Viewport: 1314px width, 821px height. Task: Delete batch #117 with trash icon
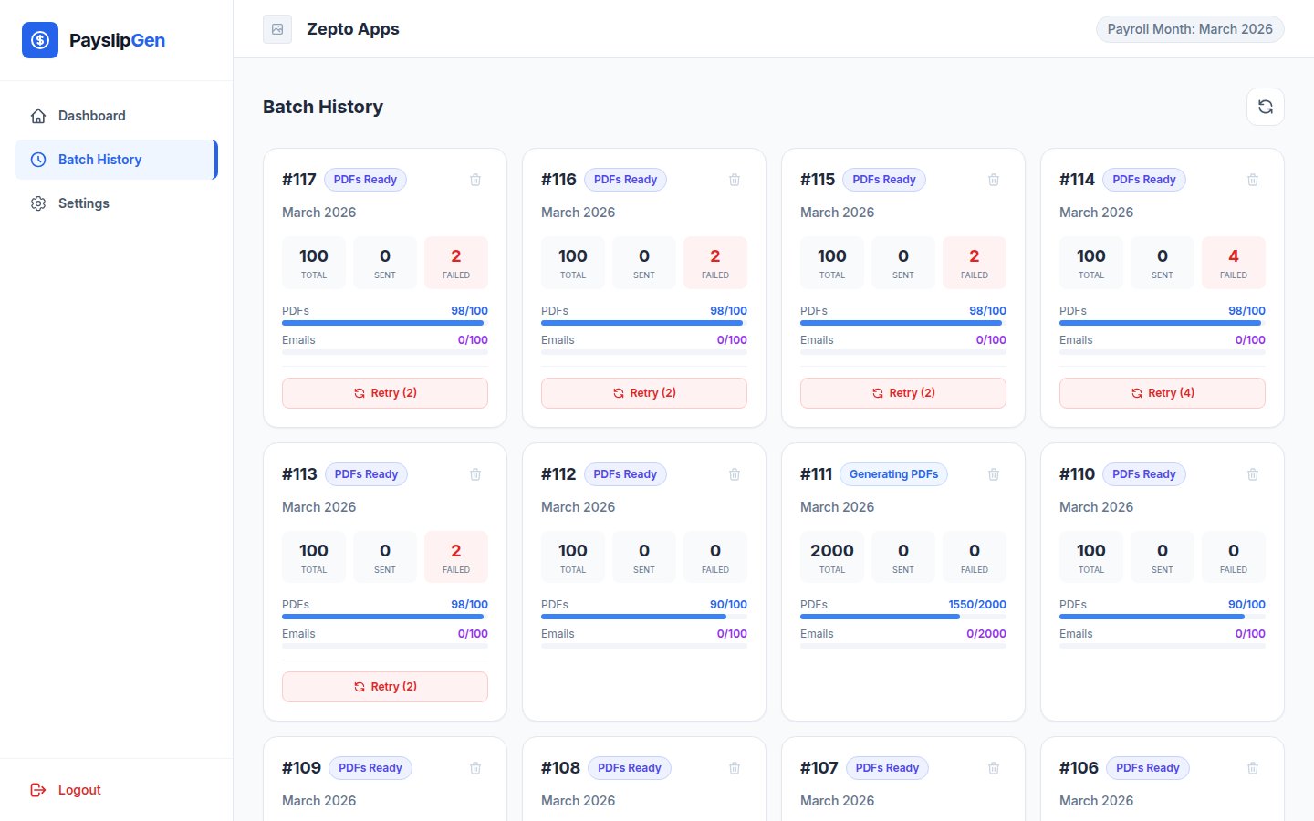coord(475,180)
